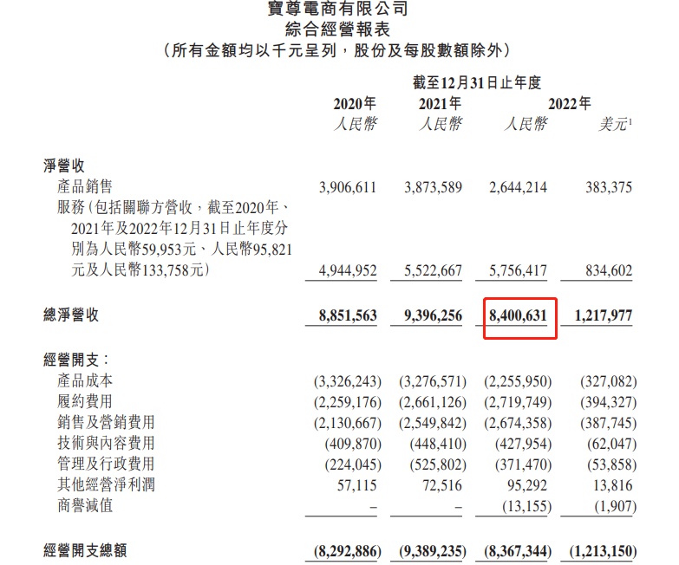
Task: Click product cost value (2,255,950)
Action: [518, 381]
